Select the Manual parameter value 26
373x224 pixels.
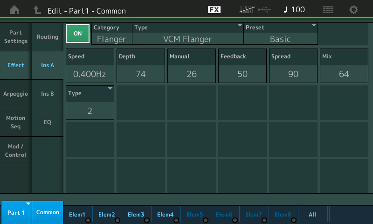192,66
